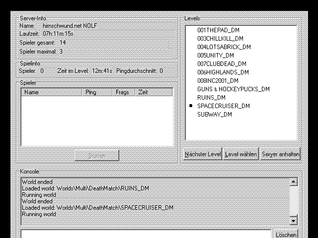
Task: Click the Level wählen button
Action: coord(241,154)
